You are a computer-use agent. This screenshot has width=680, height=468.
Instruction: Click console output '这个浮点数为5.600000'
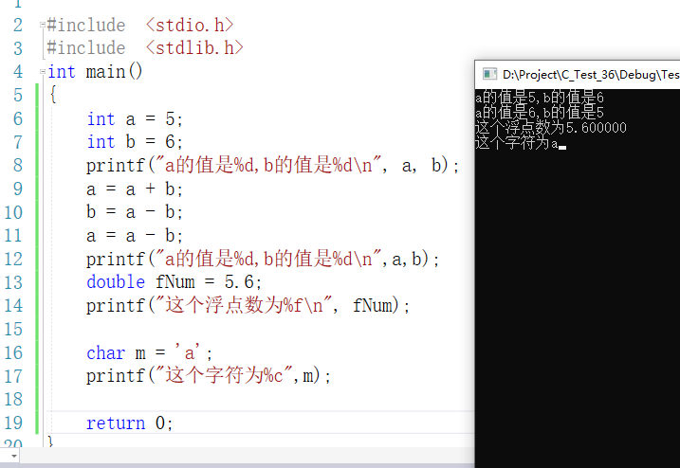click(x=551, y=127)
